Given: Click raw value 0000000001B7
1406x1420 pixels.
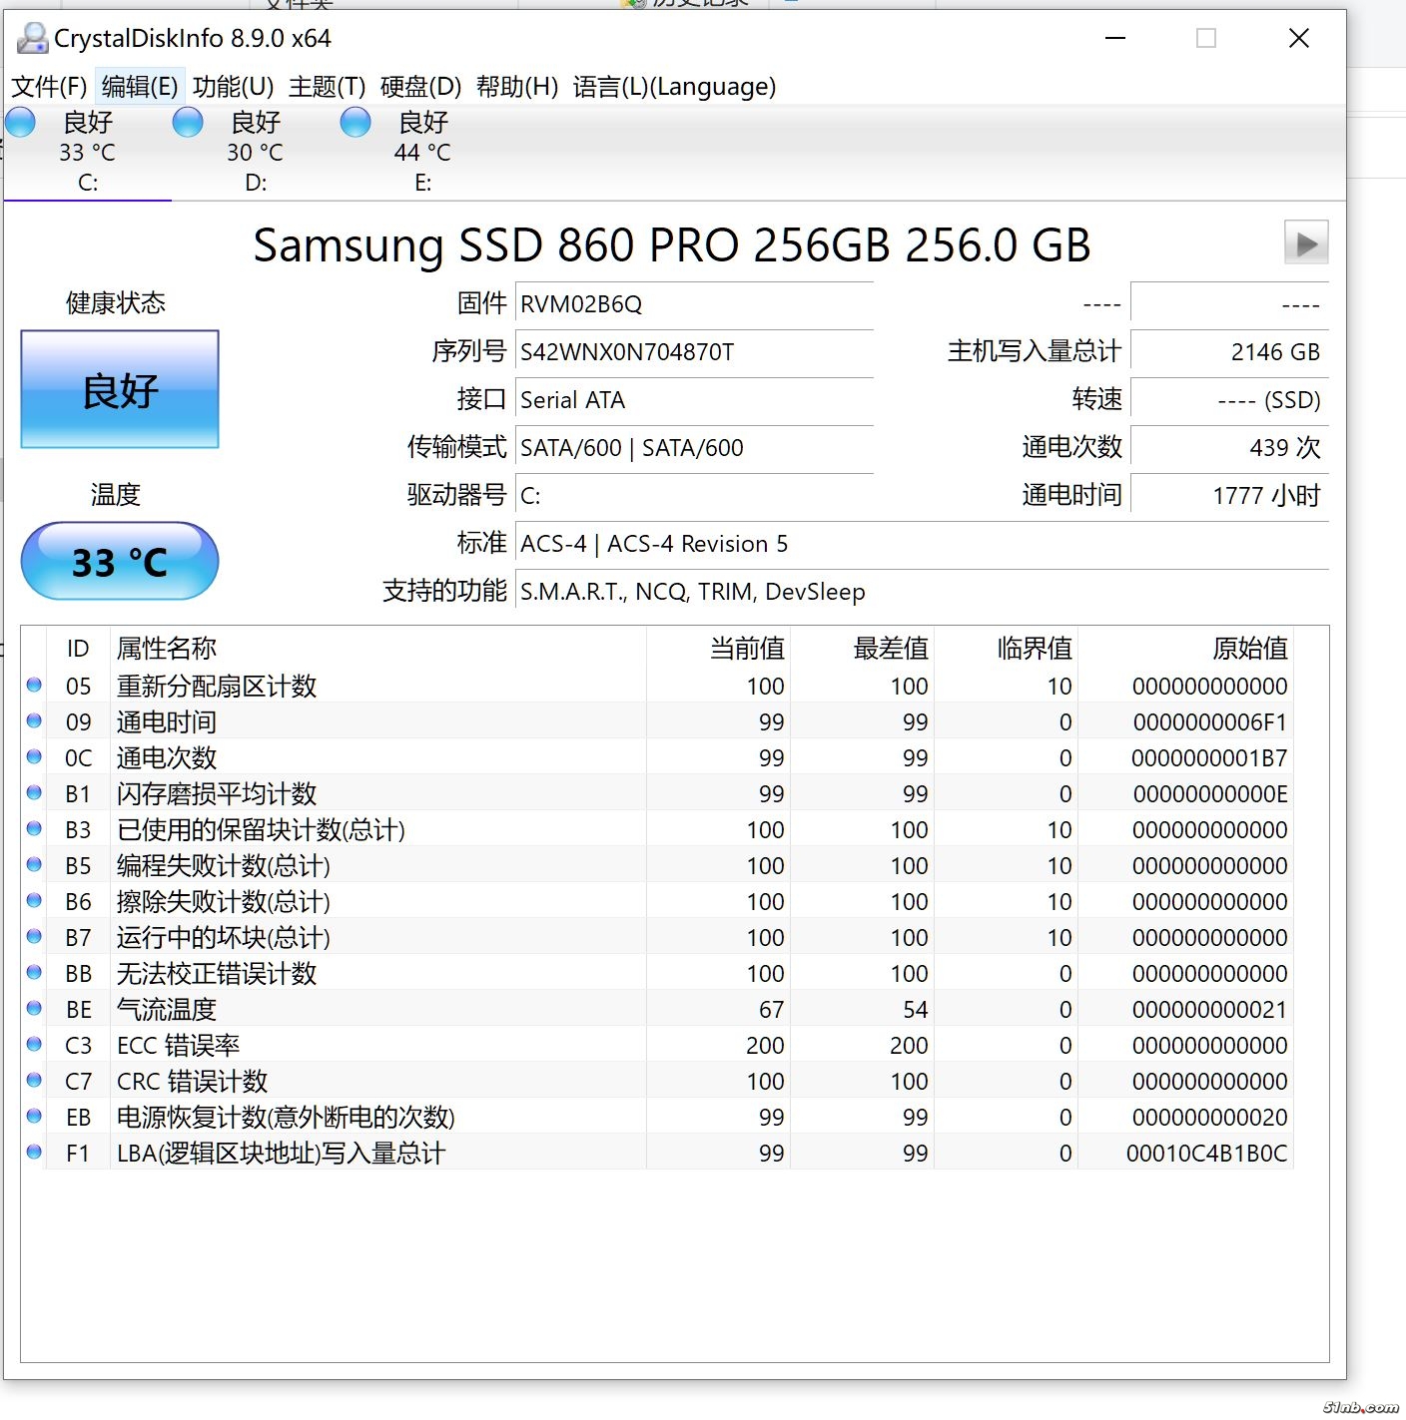Looking at the screenshot, I should 1209,758.
